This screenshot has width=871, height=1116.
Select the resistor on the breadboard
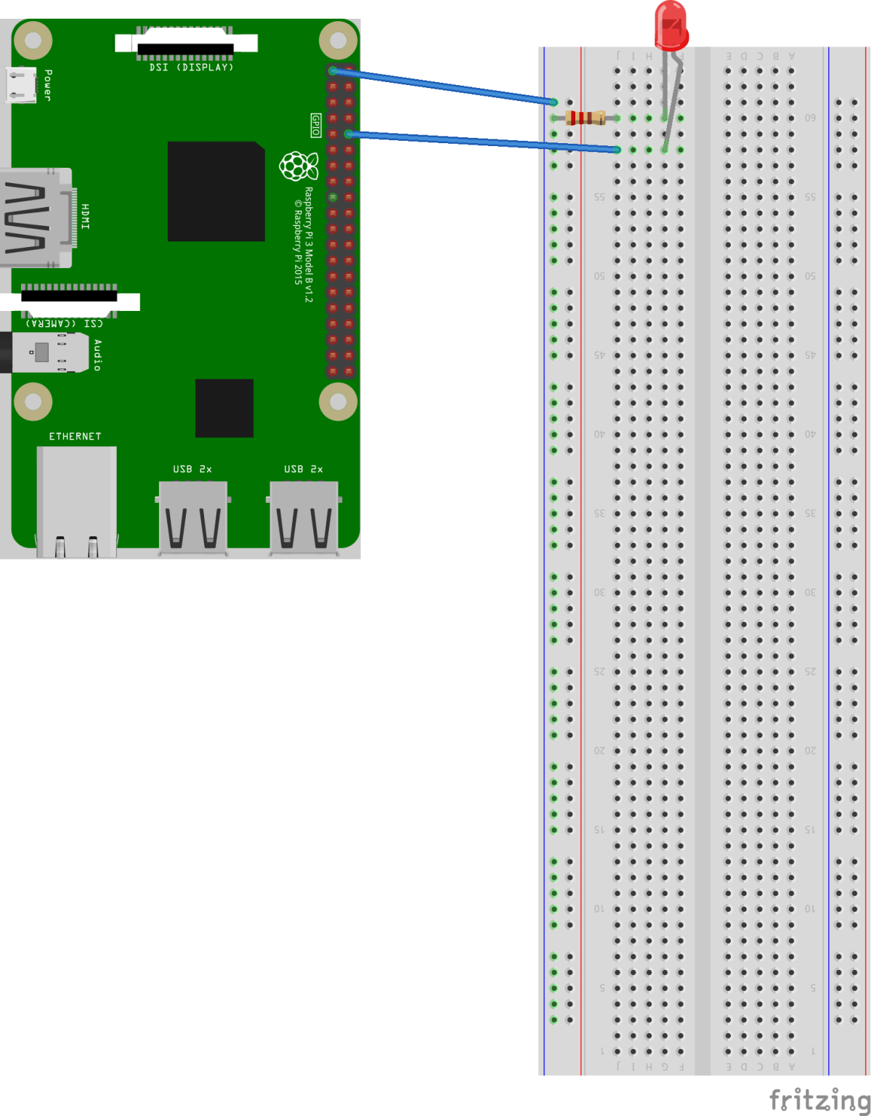[586, 118]
